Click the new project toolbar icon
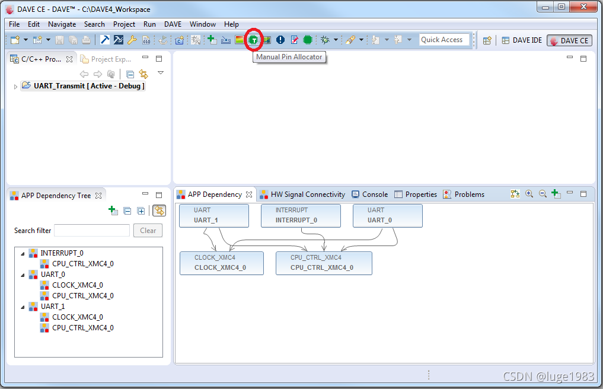 [15, 40]
